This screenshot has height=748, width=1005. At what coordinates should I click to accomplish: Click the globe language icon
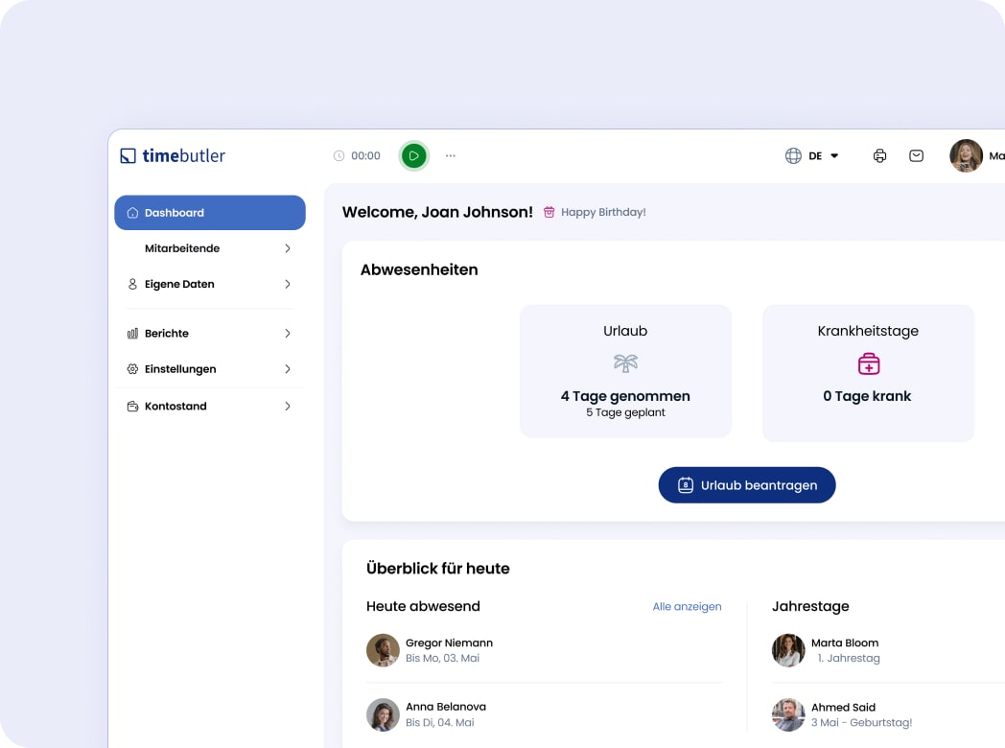(x=793, y=155)
